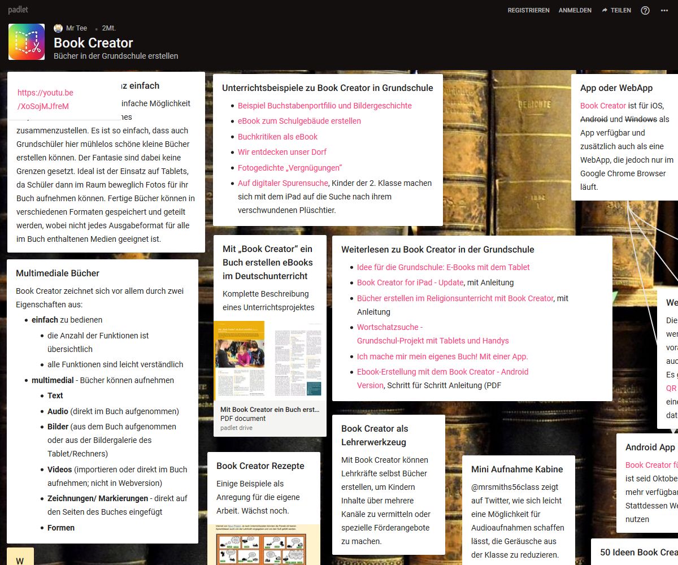Click Weiterlesen zu Book Creator heading
Screen dimensions: 678x565
pyautogui.click(x=438, y=250)
